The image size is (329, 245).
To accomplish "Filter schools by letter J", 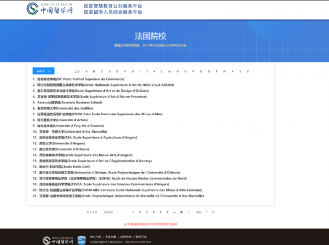I will tap(147, 72).
